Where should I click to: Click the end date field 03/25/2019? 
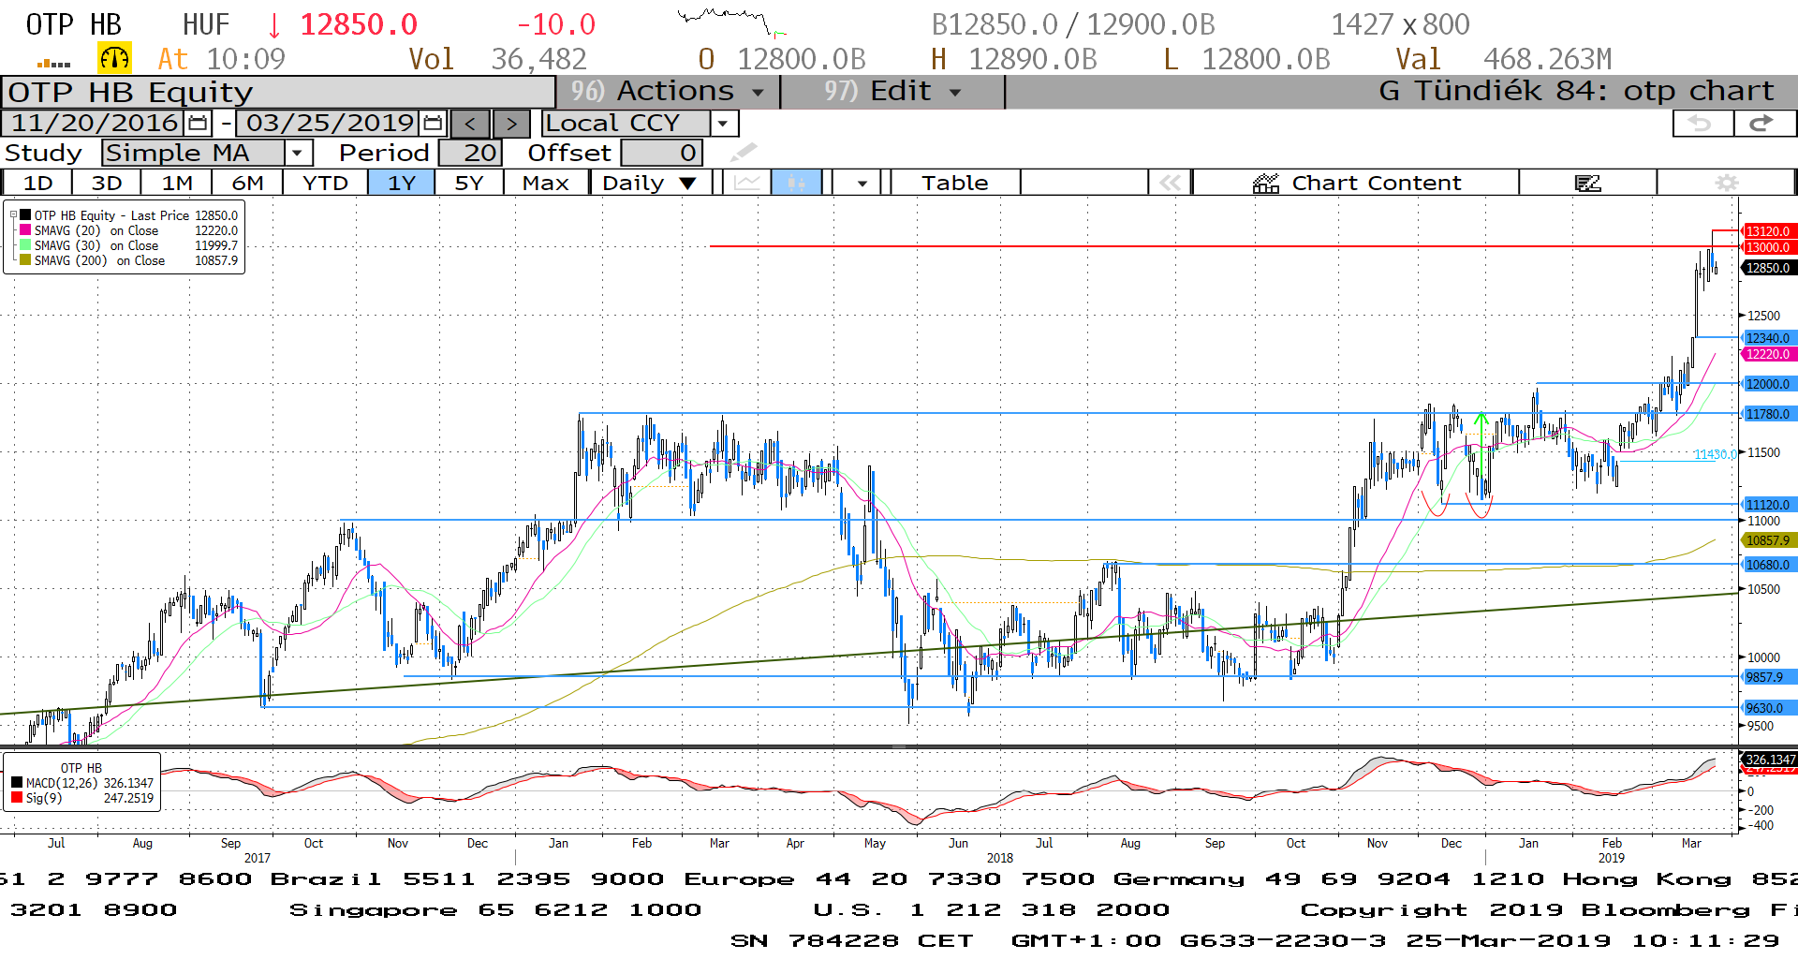click(x=330, y=123)
